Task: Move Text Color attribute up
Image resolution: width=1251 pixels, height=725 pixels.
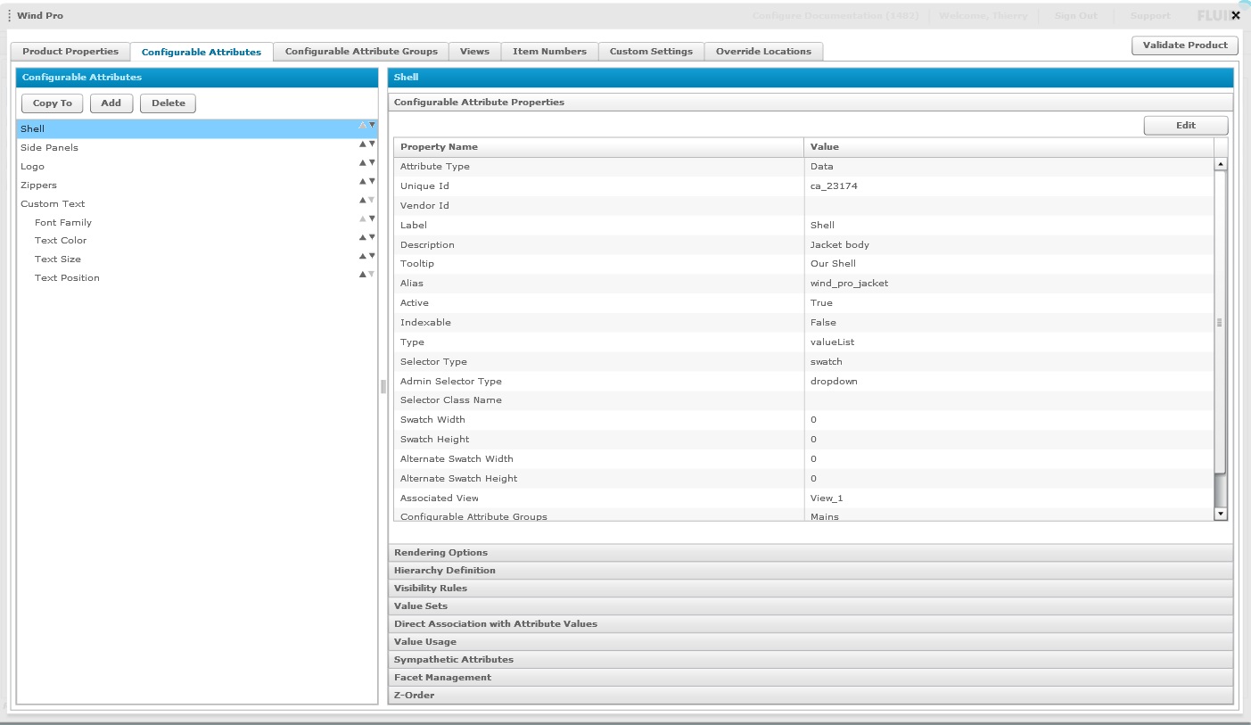Action: 362,237
